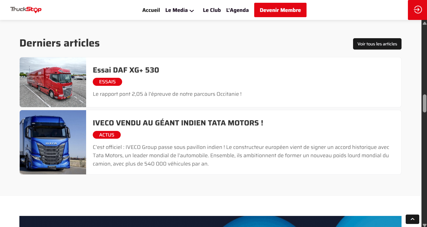Select the ESSAIS category tag
The height and width of the screenshot is (227, 427).
coord(107,82)
